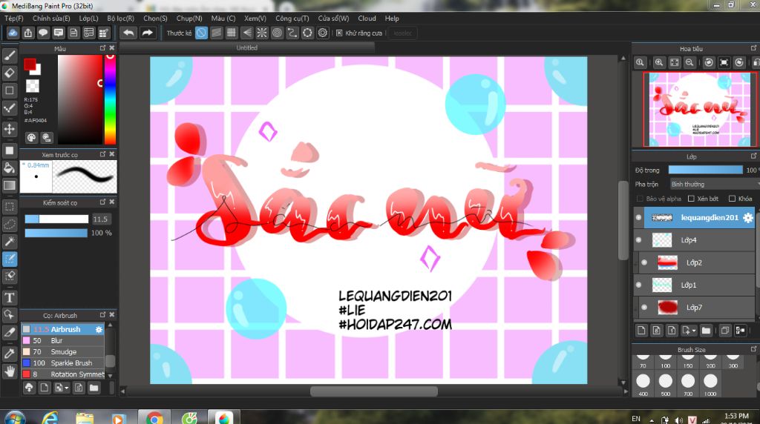Zoom out using the navigator magnifier minus
760x424 pixels.
[689, 62]
